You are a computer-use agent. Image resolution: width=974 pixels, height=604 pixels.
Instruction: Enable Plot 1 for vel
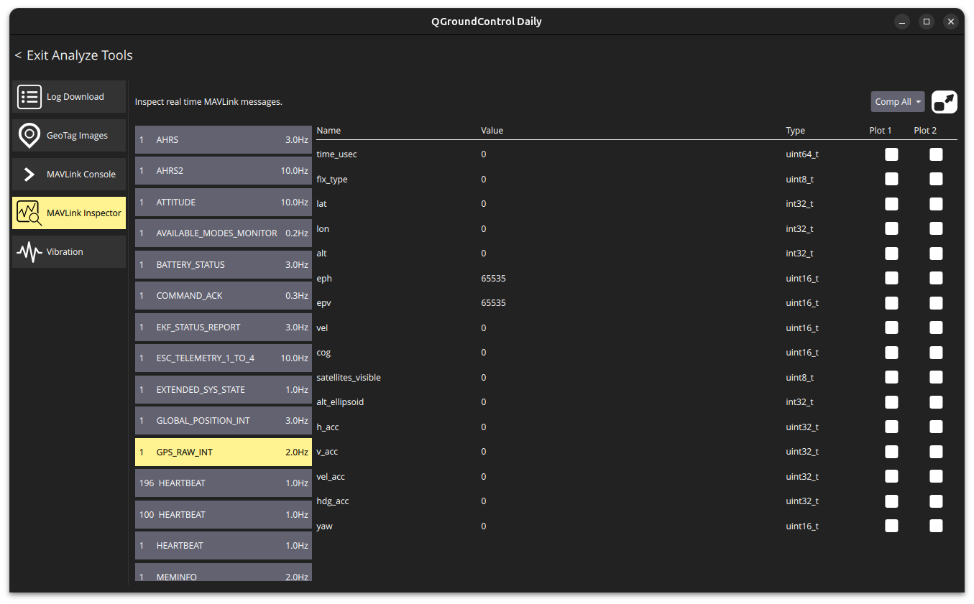tap(891, 327)
